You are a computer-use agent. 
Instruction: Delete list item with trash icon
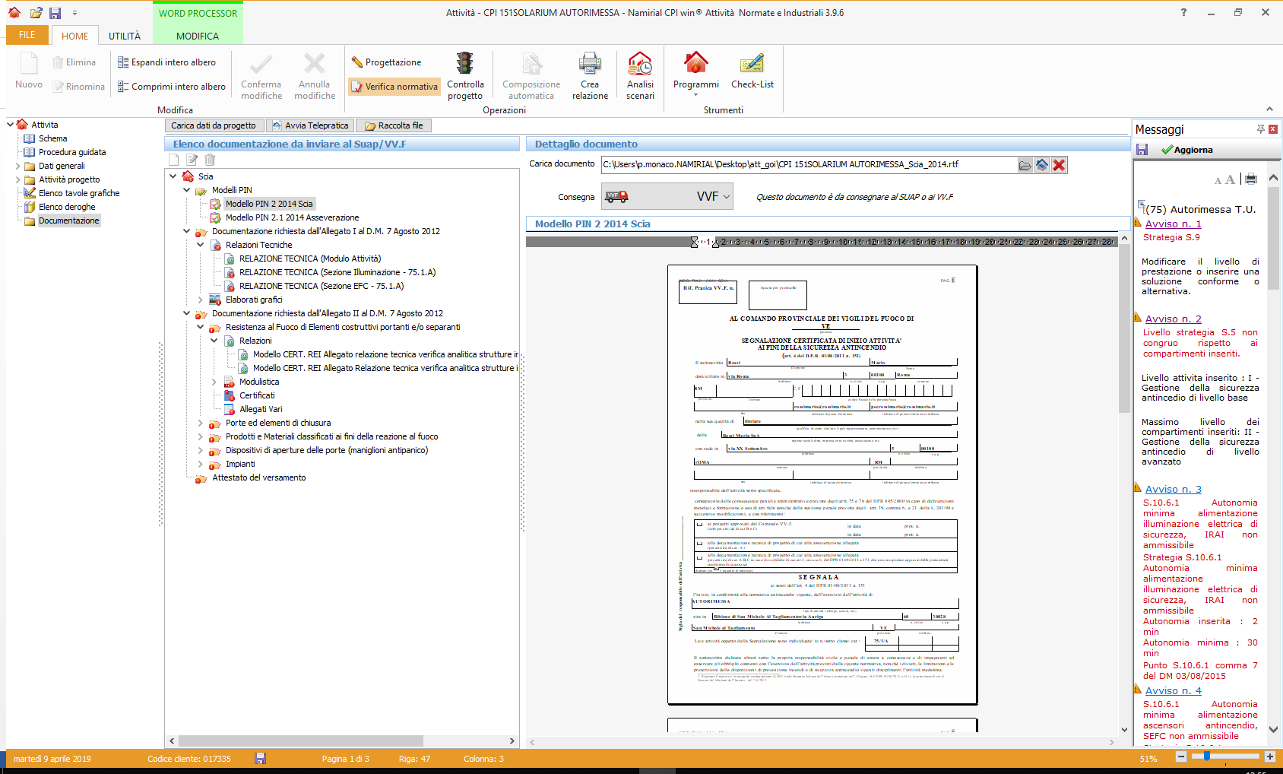pyautogui.click(x=210, y=160)
